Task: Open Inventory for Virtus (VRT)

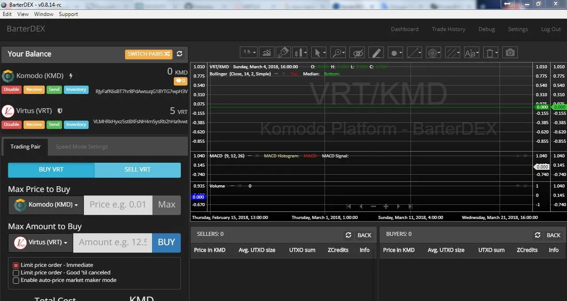Action: coord(76,125)
